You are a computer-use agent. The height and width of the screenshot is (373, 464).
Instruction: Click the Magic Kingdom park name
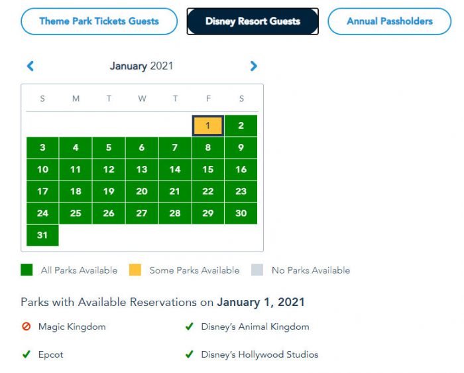click(x=72, y=327)
